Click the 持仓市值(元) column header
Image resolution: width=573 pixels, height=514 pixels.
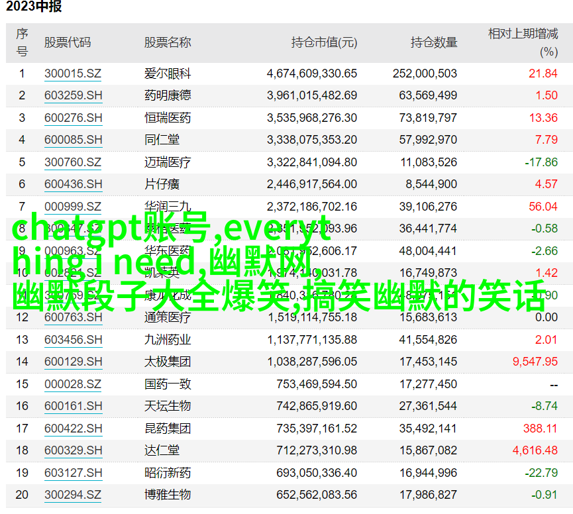click(x=324, y=42)
